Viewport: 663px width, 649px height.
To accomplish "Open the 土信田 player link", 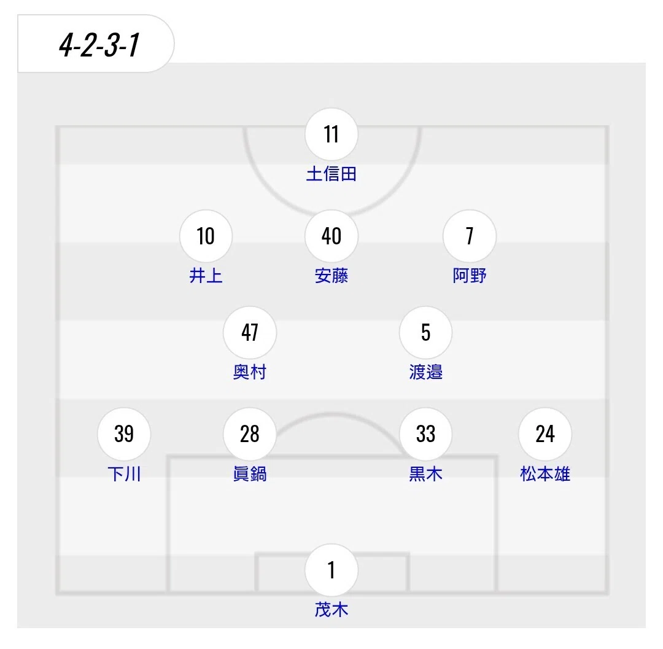I will (x=331, y=174).
